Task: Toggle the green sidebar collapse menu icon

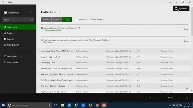Action: pos(30,12)
